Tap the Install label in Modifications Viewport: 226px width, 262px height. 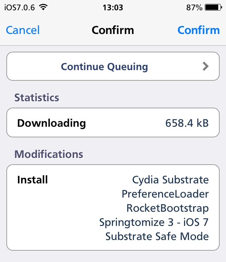32,180
